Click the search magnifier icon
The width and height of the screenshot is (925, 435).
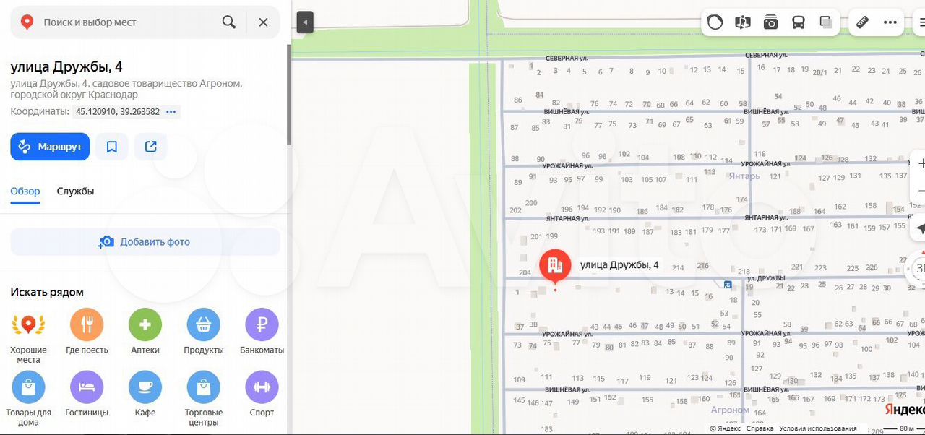click(x=229, y=22)
